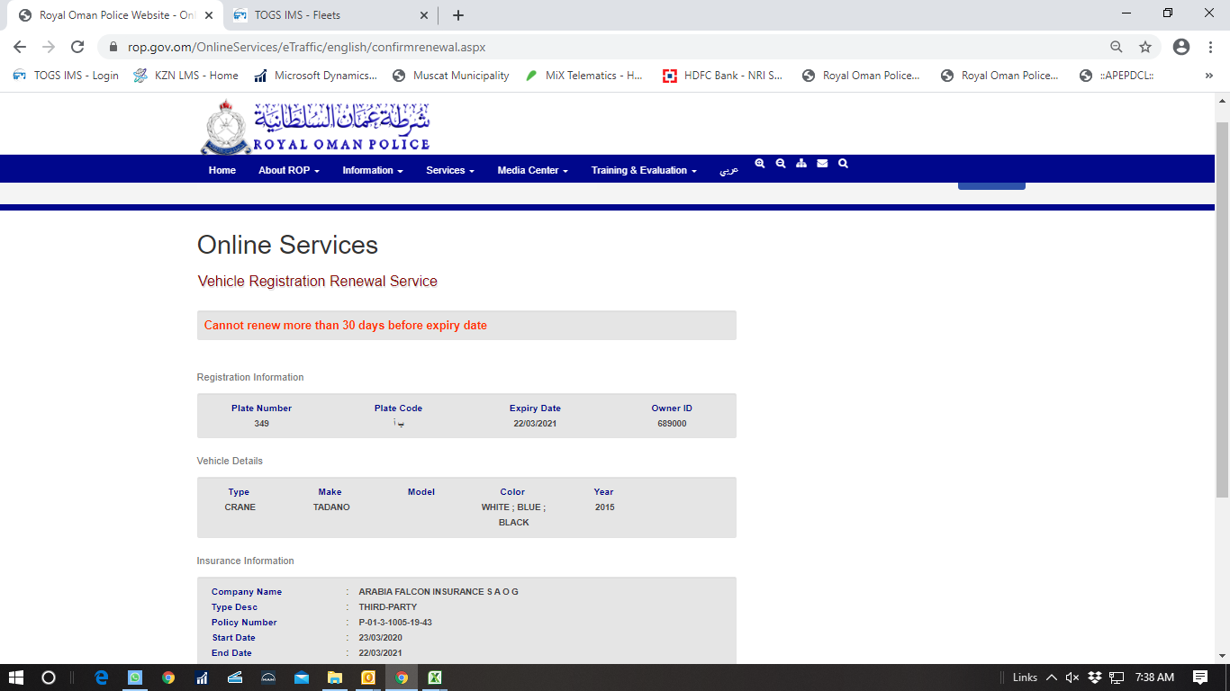Bookmark this page with the star icon

click(1145, 47)
